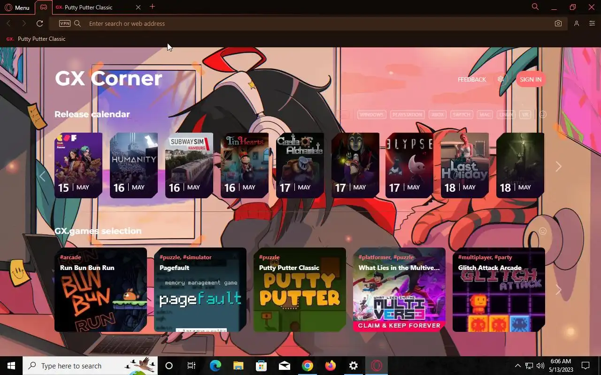Launch Google Chrome from taskbar
This screenshot has height=375, width=601.
tap(307, 366)
